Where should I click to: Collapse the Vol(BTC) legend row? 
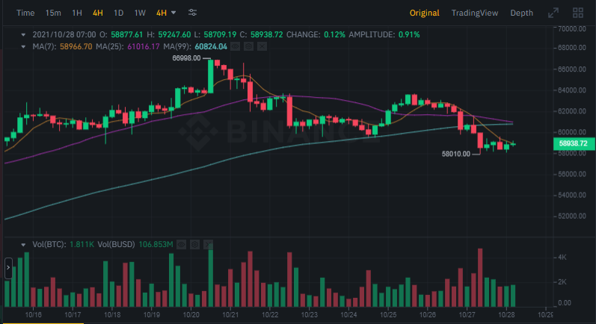click(x=23, y=244)
